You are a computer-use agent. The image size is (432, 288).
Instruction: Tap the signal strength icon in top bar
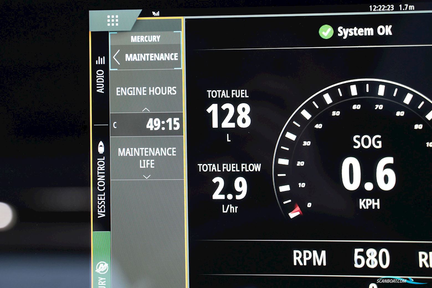pyautogui.click(x=156, y=13)
